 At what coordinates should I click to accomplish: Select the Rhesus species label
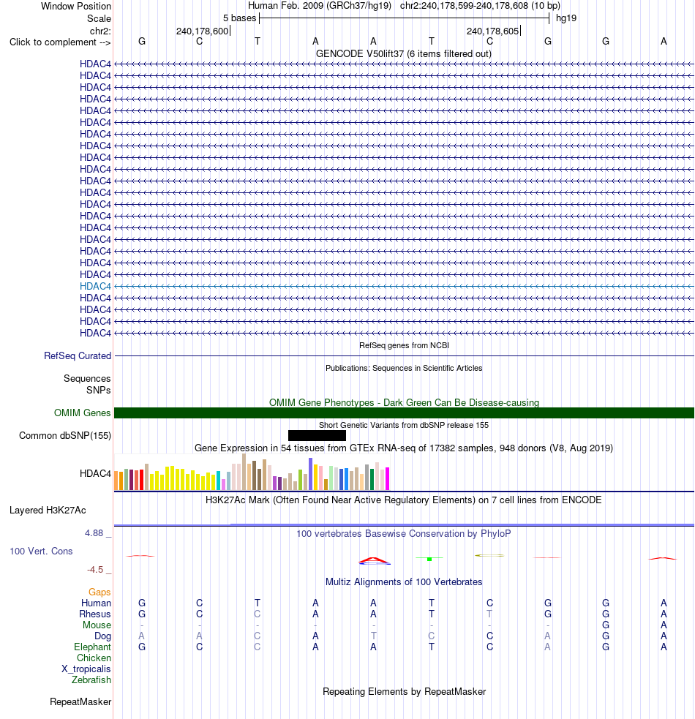pos(95,614)
